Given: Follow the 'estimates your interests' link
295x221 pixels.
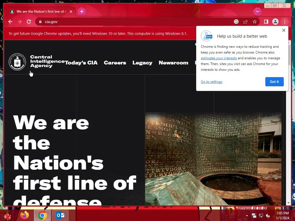Looking at the screenshot, I should (x=219, y=58).
